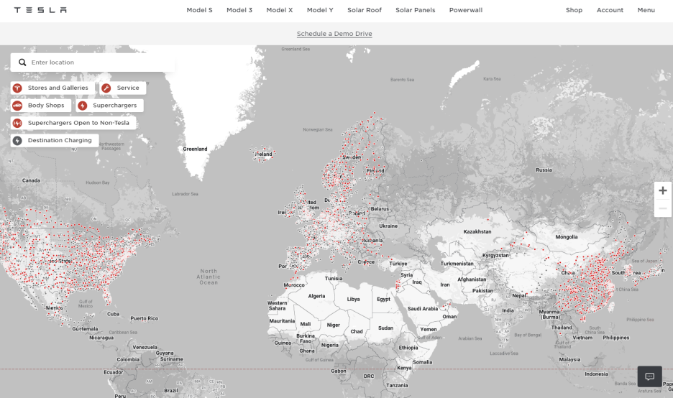The width and height of the screenshot is (673, 398).
Task: Click the Tesla icon on Stores filter
Action: [x=17, y=88]
